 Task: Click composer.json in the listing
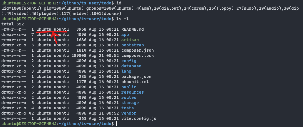pyautogui.click(x=137, y=50)
